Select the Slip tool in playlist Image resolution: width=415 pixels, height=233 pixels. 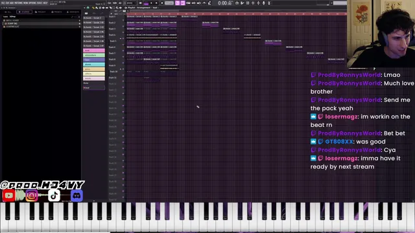click(x=106, y=8)
